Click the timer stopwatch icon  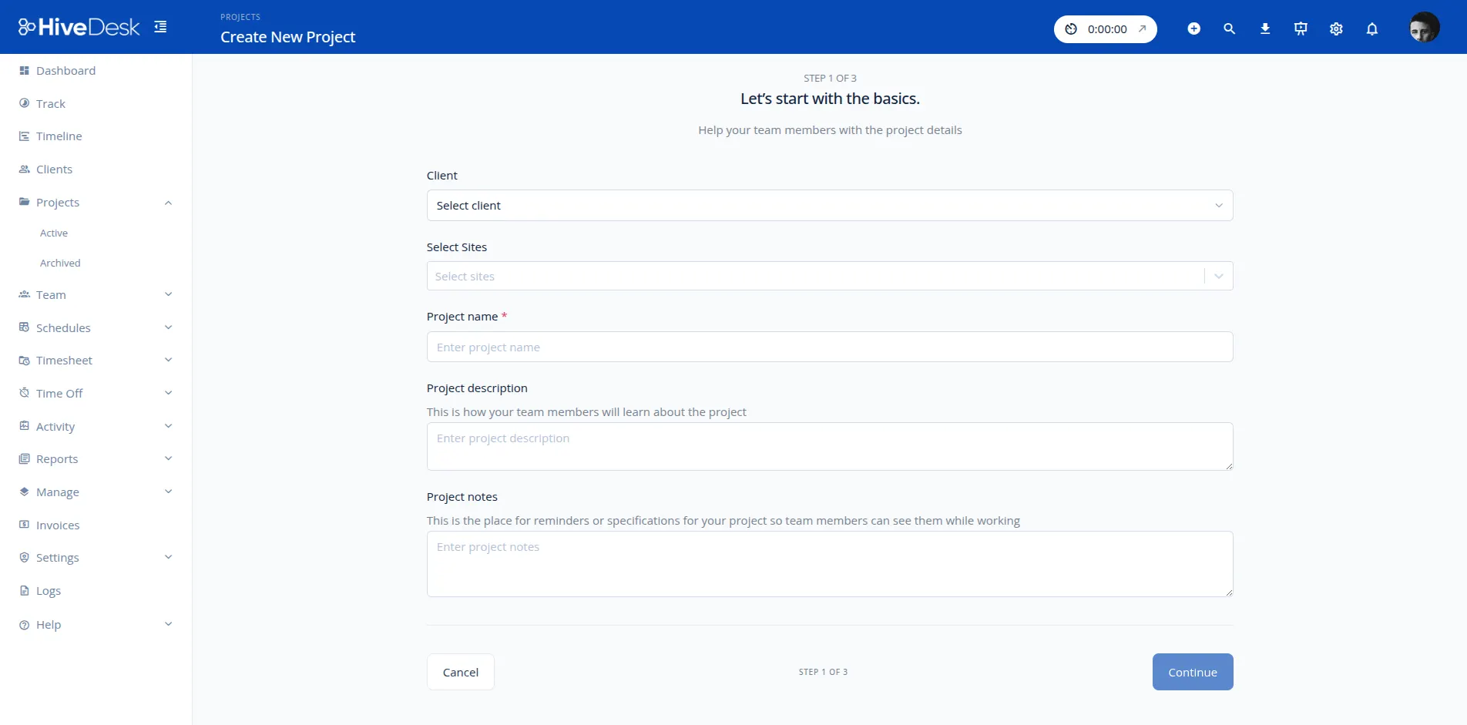point(1071,29)
